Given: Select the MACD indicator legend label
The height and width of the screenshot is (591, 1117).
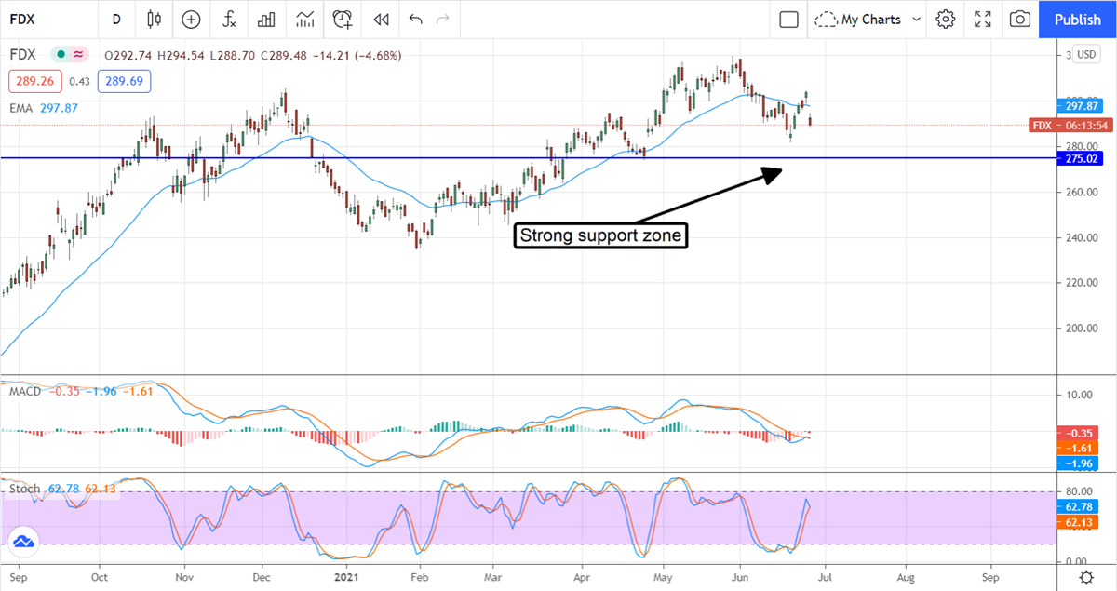Looking at the screenshot, I should 24,390.
